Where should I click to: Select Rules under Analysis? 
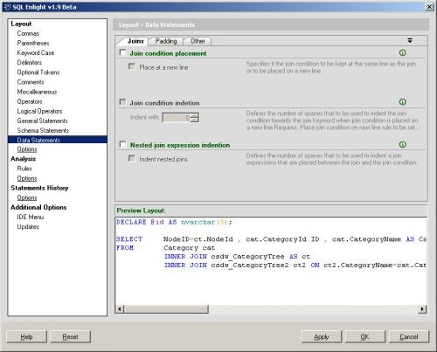click(24, 169)
